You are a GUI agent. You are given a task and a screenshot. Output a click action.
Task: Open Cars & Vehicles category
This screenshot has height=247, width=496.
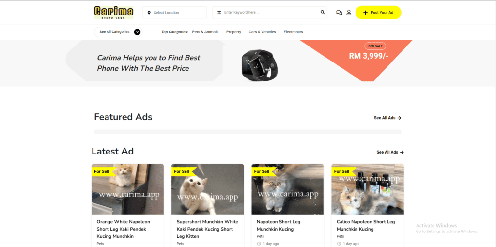point(262,32)
